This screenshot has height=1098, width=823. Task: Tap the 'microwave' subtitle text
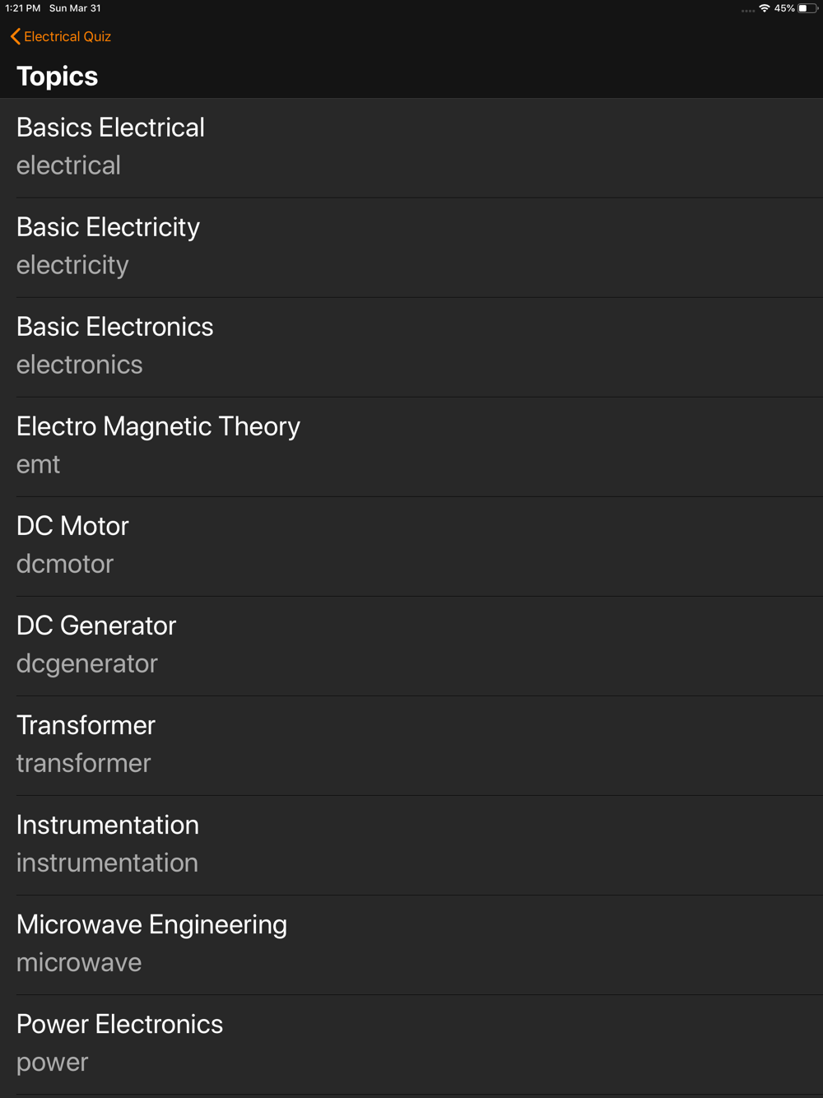[79, 962]
